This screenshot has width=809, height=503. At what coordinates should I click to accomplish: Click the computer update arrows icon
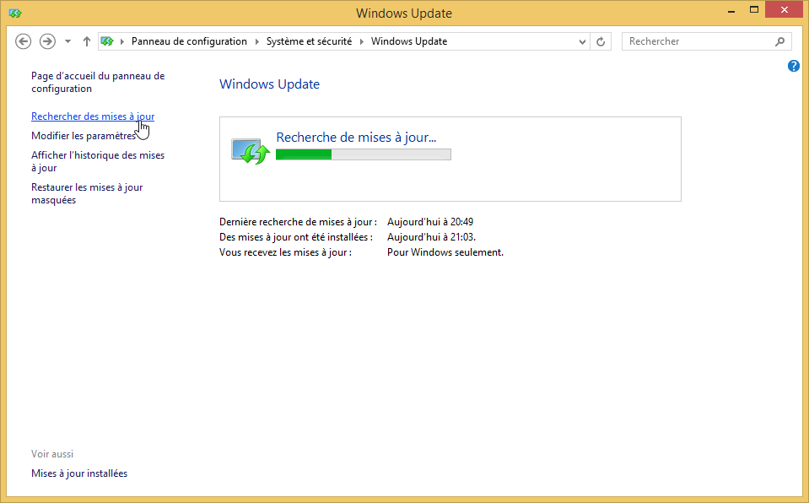(x=251, y=151)
